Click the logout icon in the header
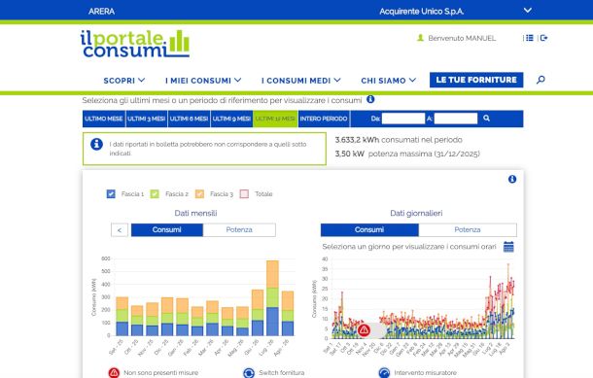This screenshot has height=378, width=593. click(543, 38)
